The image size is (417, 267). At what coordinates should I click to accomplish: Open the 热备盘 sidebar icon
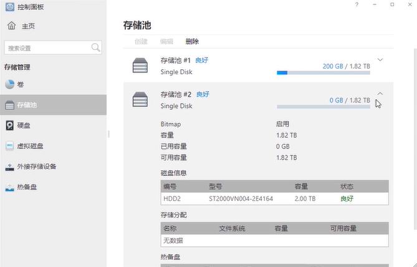point(10,187)
